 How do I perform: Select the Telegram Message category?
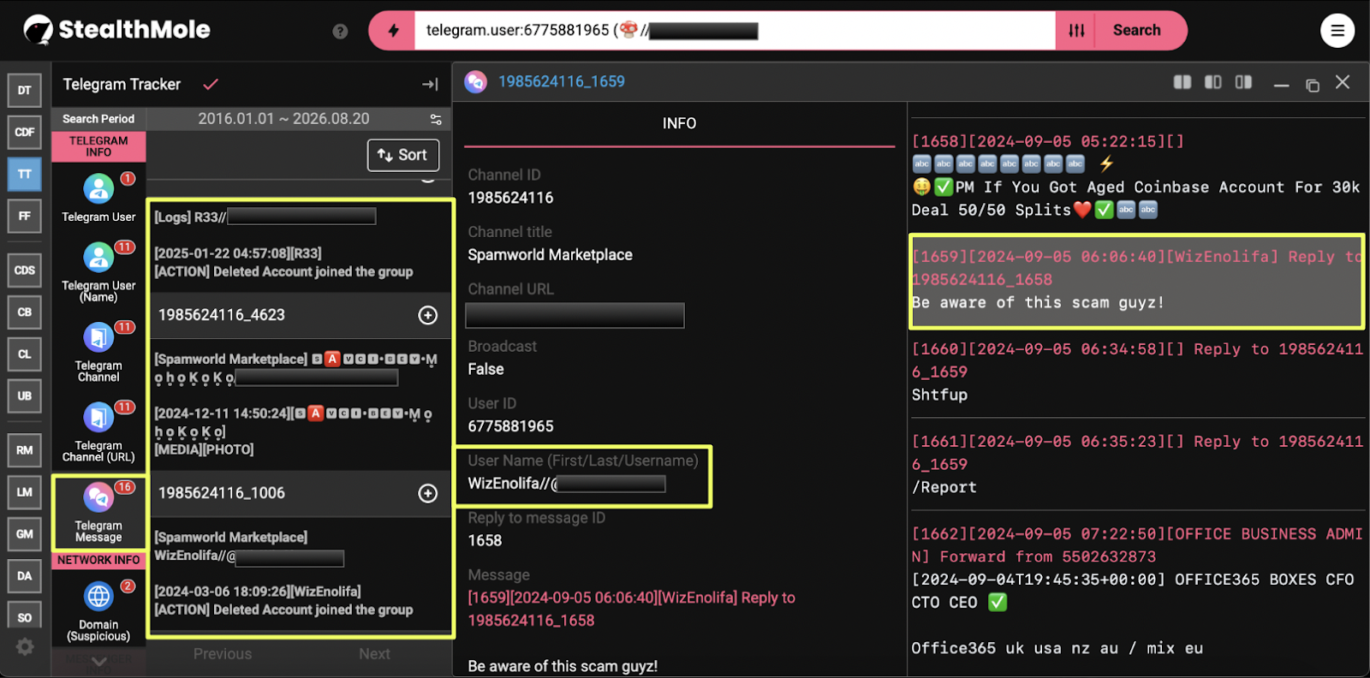[x=98, y=512]
